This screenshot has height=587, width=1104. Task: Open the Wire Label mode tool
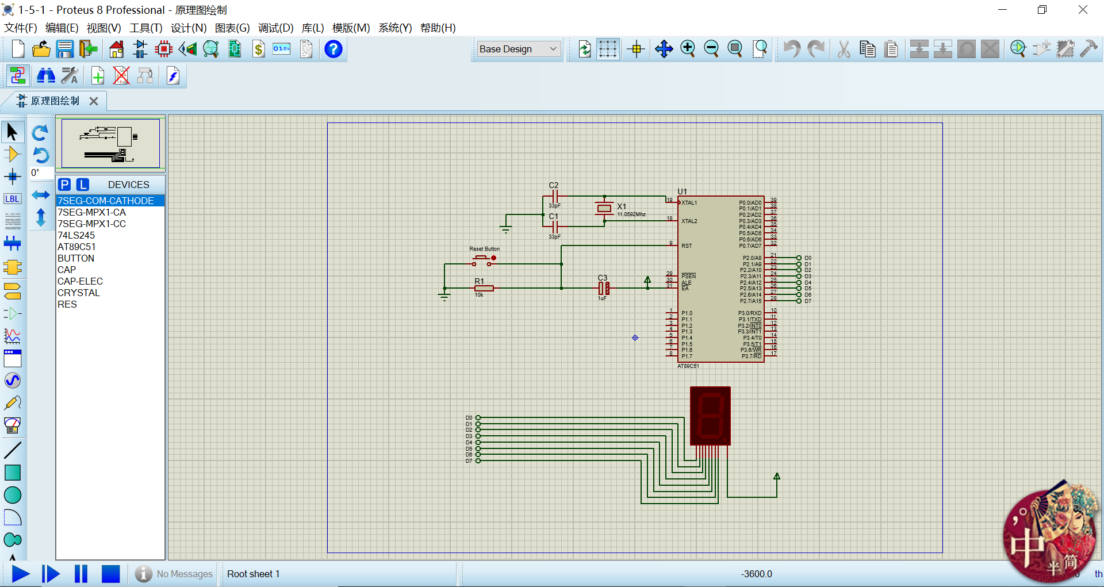[12, 199]
